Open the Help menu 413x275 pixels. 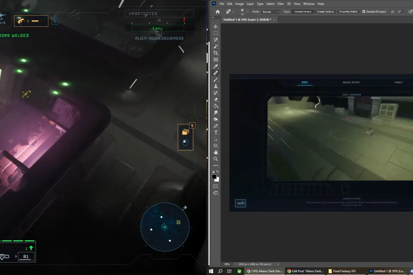320,4
